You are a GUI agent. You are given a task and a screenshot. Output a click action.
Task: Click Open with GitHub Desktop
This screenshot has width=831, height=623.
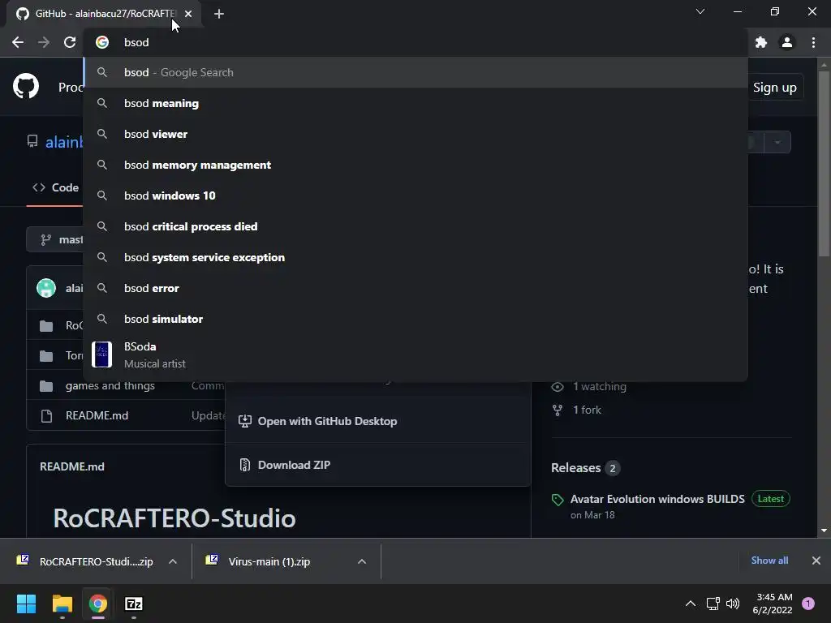click(378, 421)
